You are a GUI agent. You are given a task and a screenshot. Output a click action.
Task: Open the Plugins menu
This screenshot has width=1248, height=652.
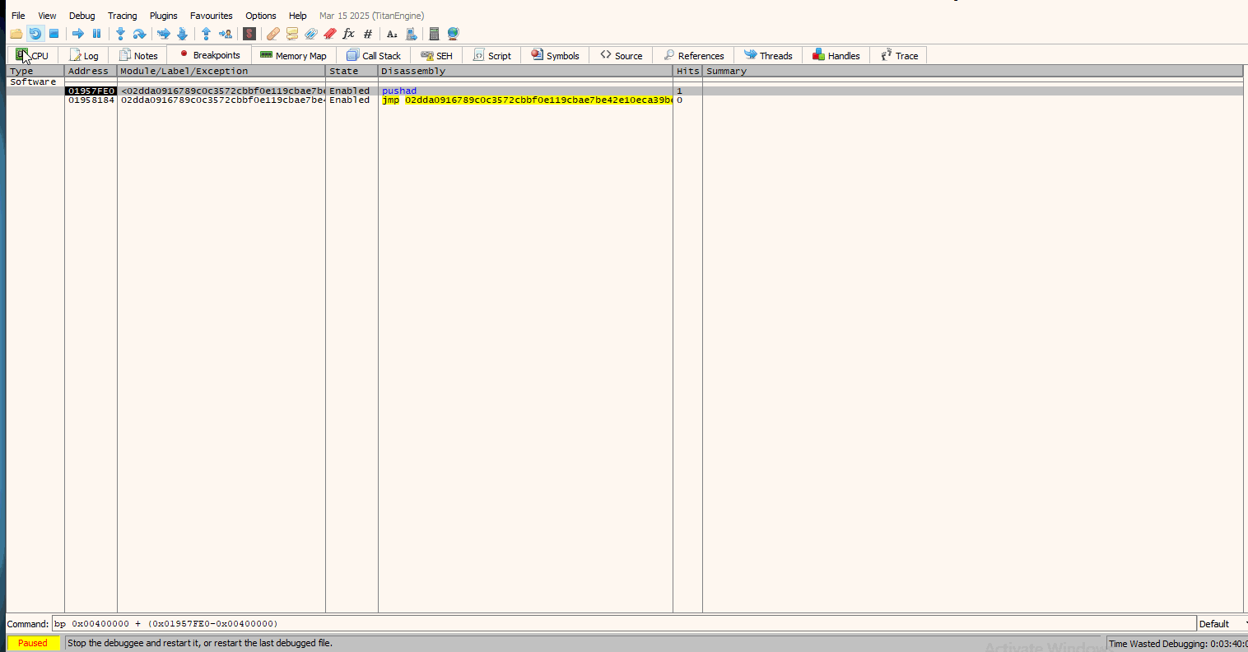pyautogui.click(x=164, y=16)
